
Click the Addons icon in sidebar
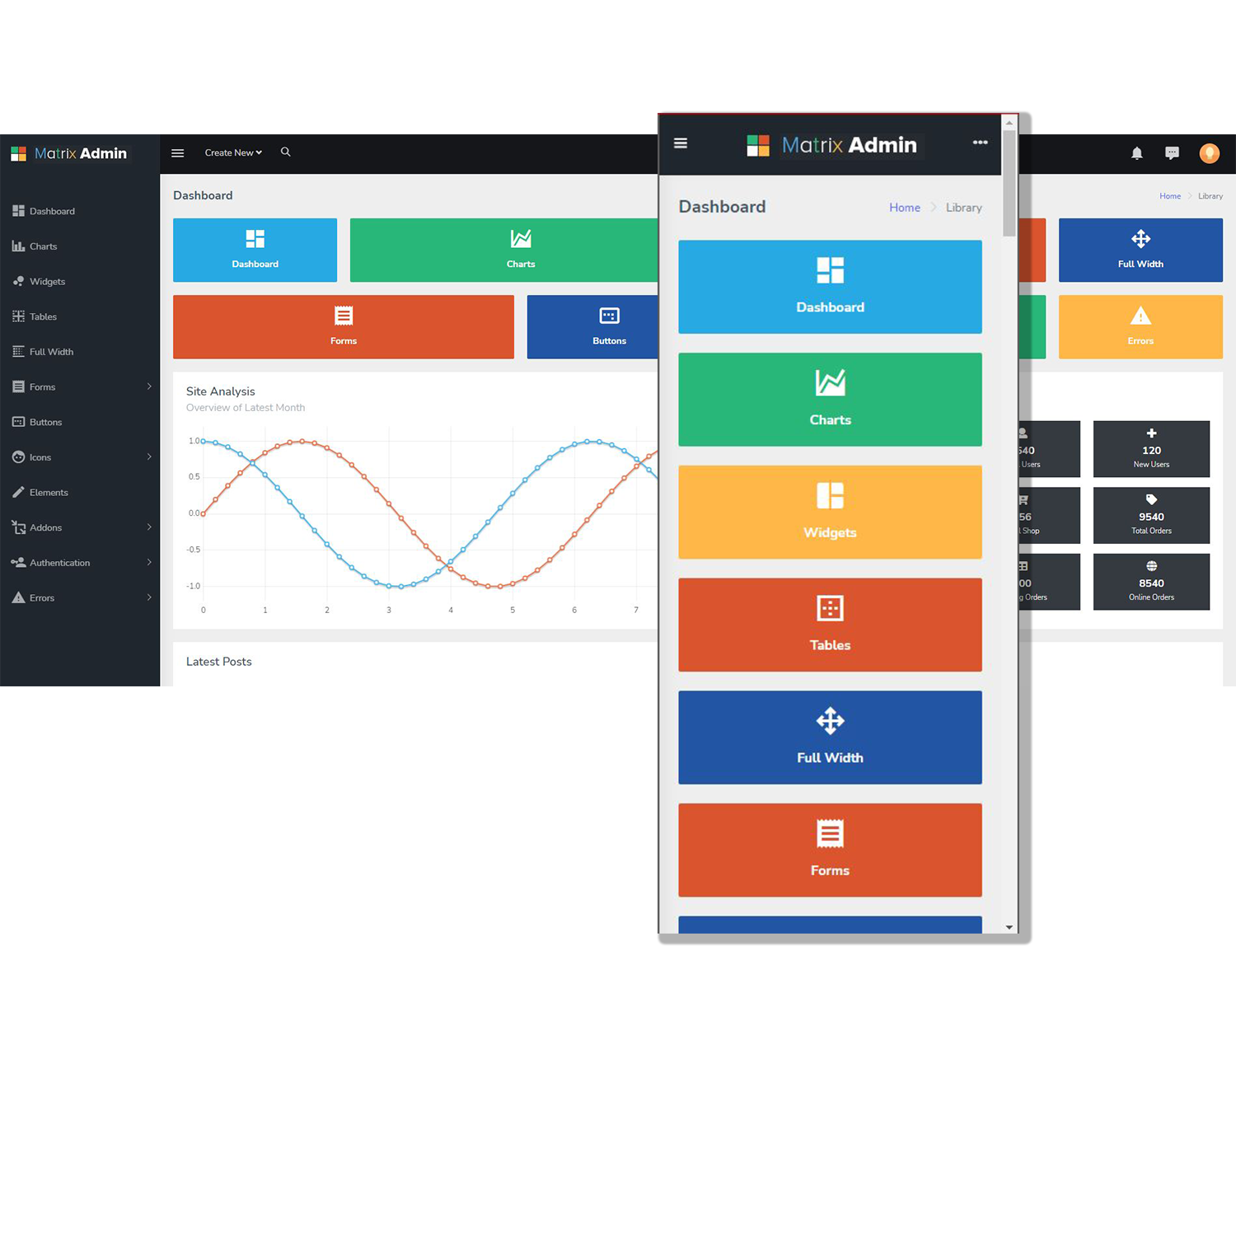(x=18, y=527)
